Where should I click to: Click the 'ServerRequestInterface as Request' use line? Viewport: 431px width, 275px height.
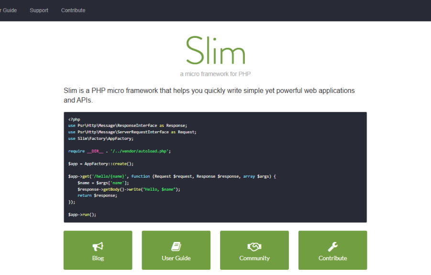pyautogui.click(x=132, y=132)
